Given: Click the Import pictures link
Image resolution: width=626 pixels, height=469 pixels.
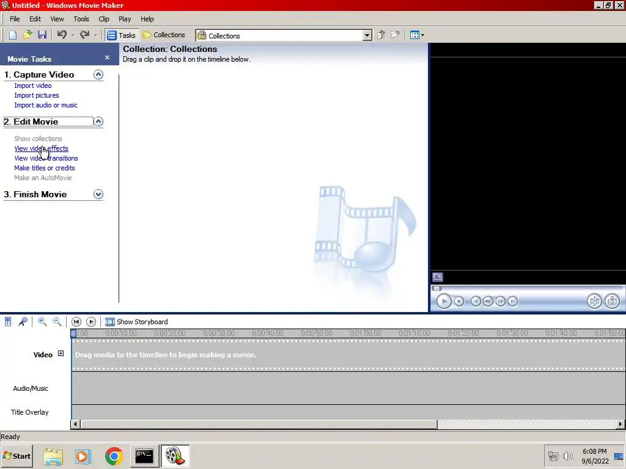Looking at the screenshot, I should (37, 95).
